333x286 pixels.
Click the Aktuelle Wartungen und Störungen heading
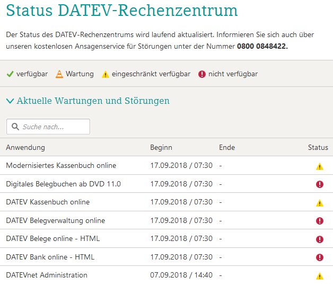(93, 101)
